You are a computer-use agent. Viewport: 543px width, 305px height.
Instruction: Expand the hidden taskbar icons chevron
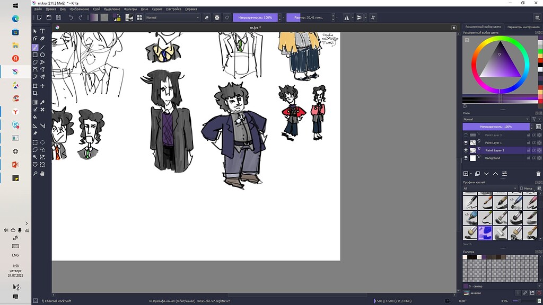(27, 223)
